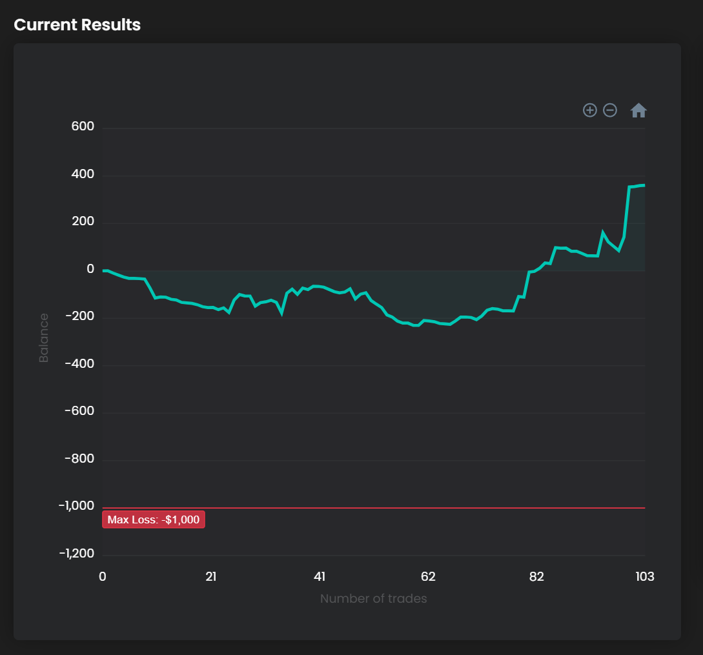Click the 41 x-axis label
Screen dimensions: 703x655
(320, 576)
